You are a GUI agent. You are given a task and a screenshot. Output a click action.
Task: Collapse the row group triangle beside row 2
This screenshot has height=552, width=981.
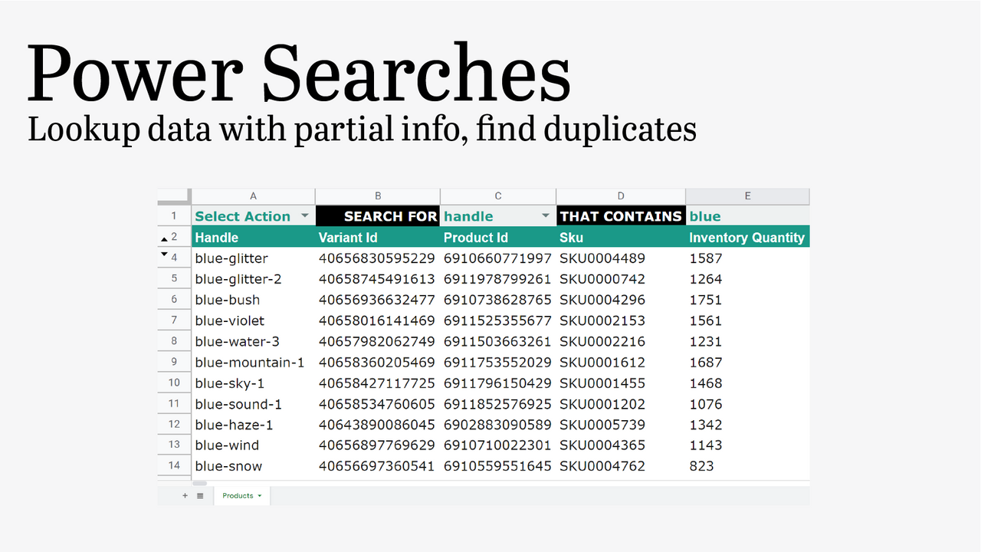pyautogui.click(x=164, y=238)
